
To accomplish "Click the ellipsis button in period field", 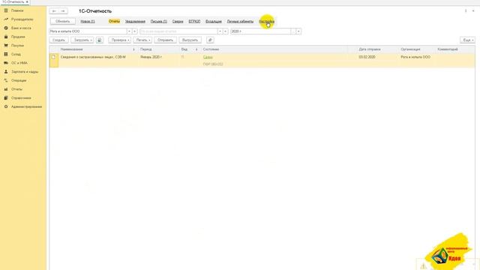I will click(293, 31).
